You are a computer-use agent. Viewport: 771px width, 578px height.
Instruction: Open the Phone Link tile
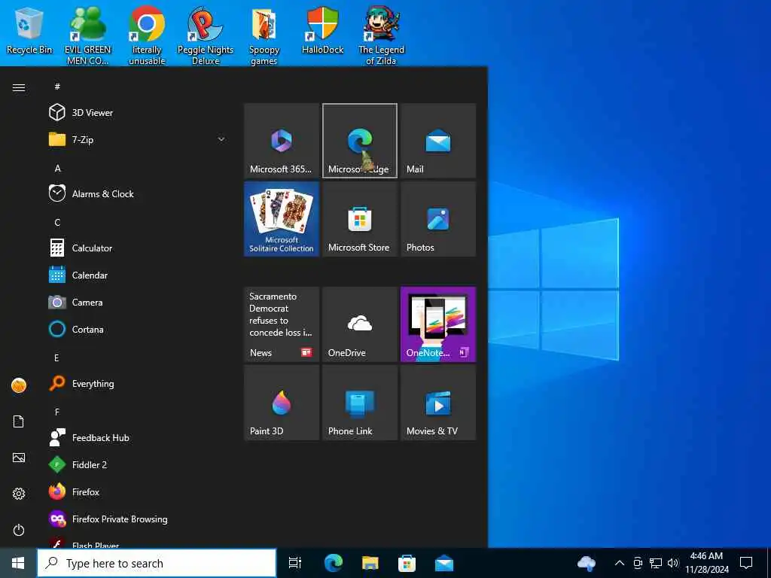point(359,403)
